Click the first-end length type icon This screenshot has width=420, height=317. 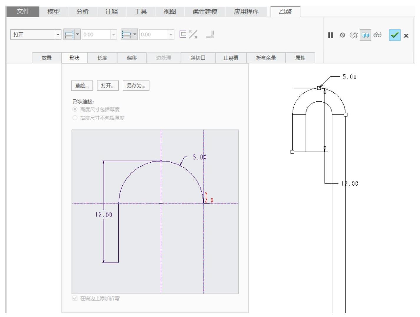pyautogui.click(x=69, y=35)
